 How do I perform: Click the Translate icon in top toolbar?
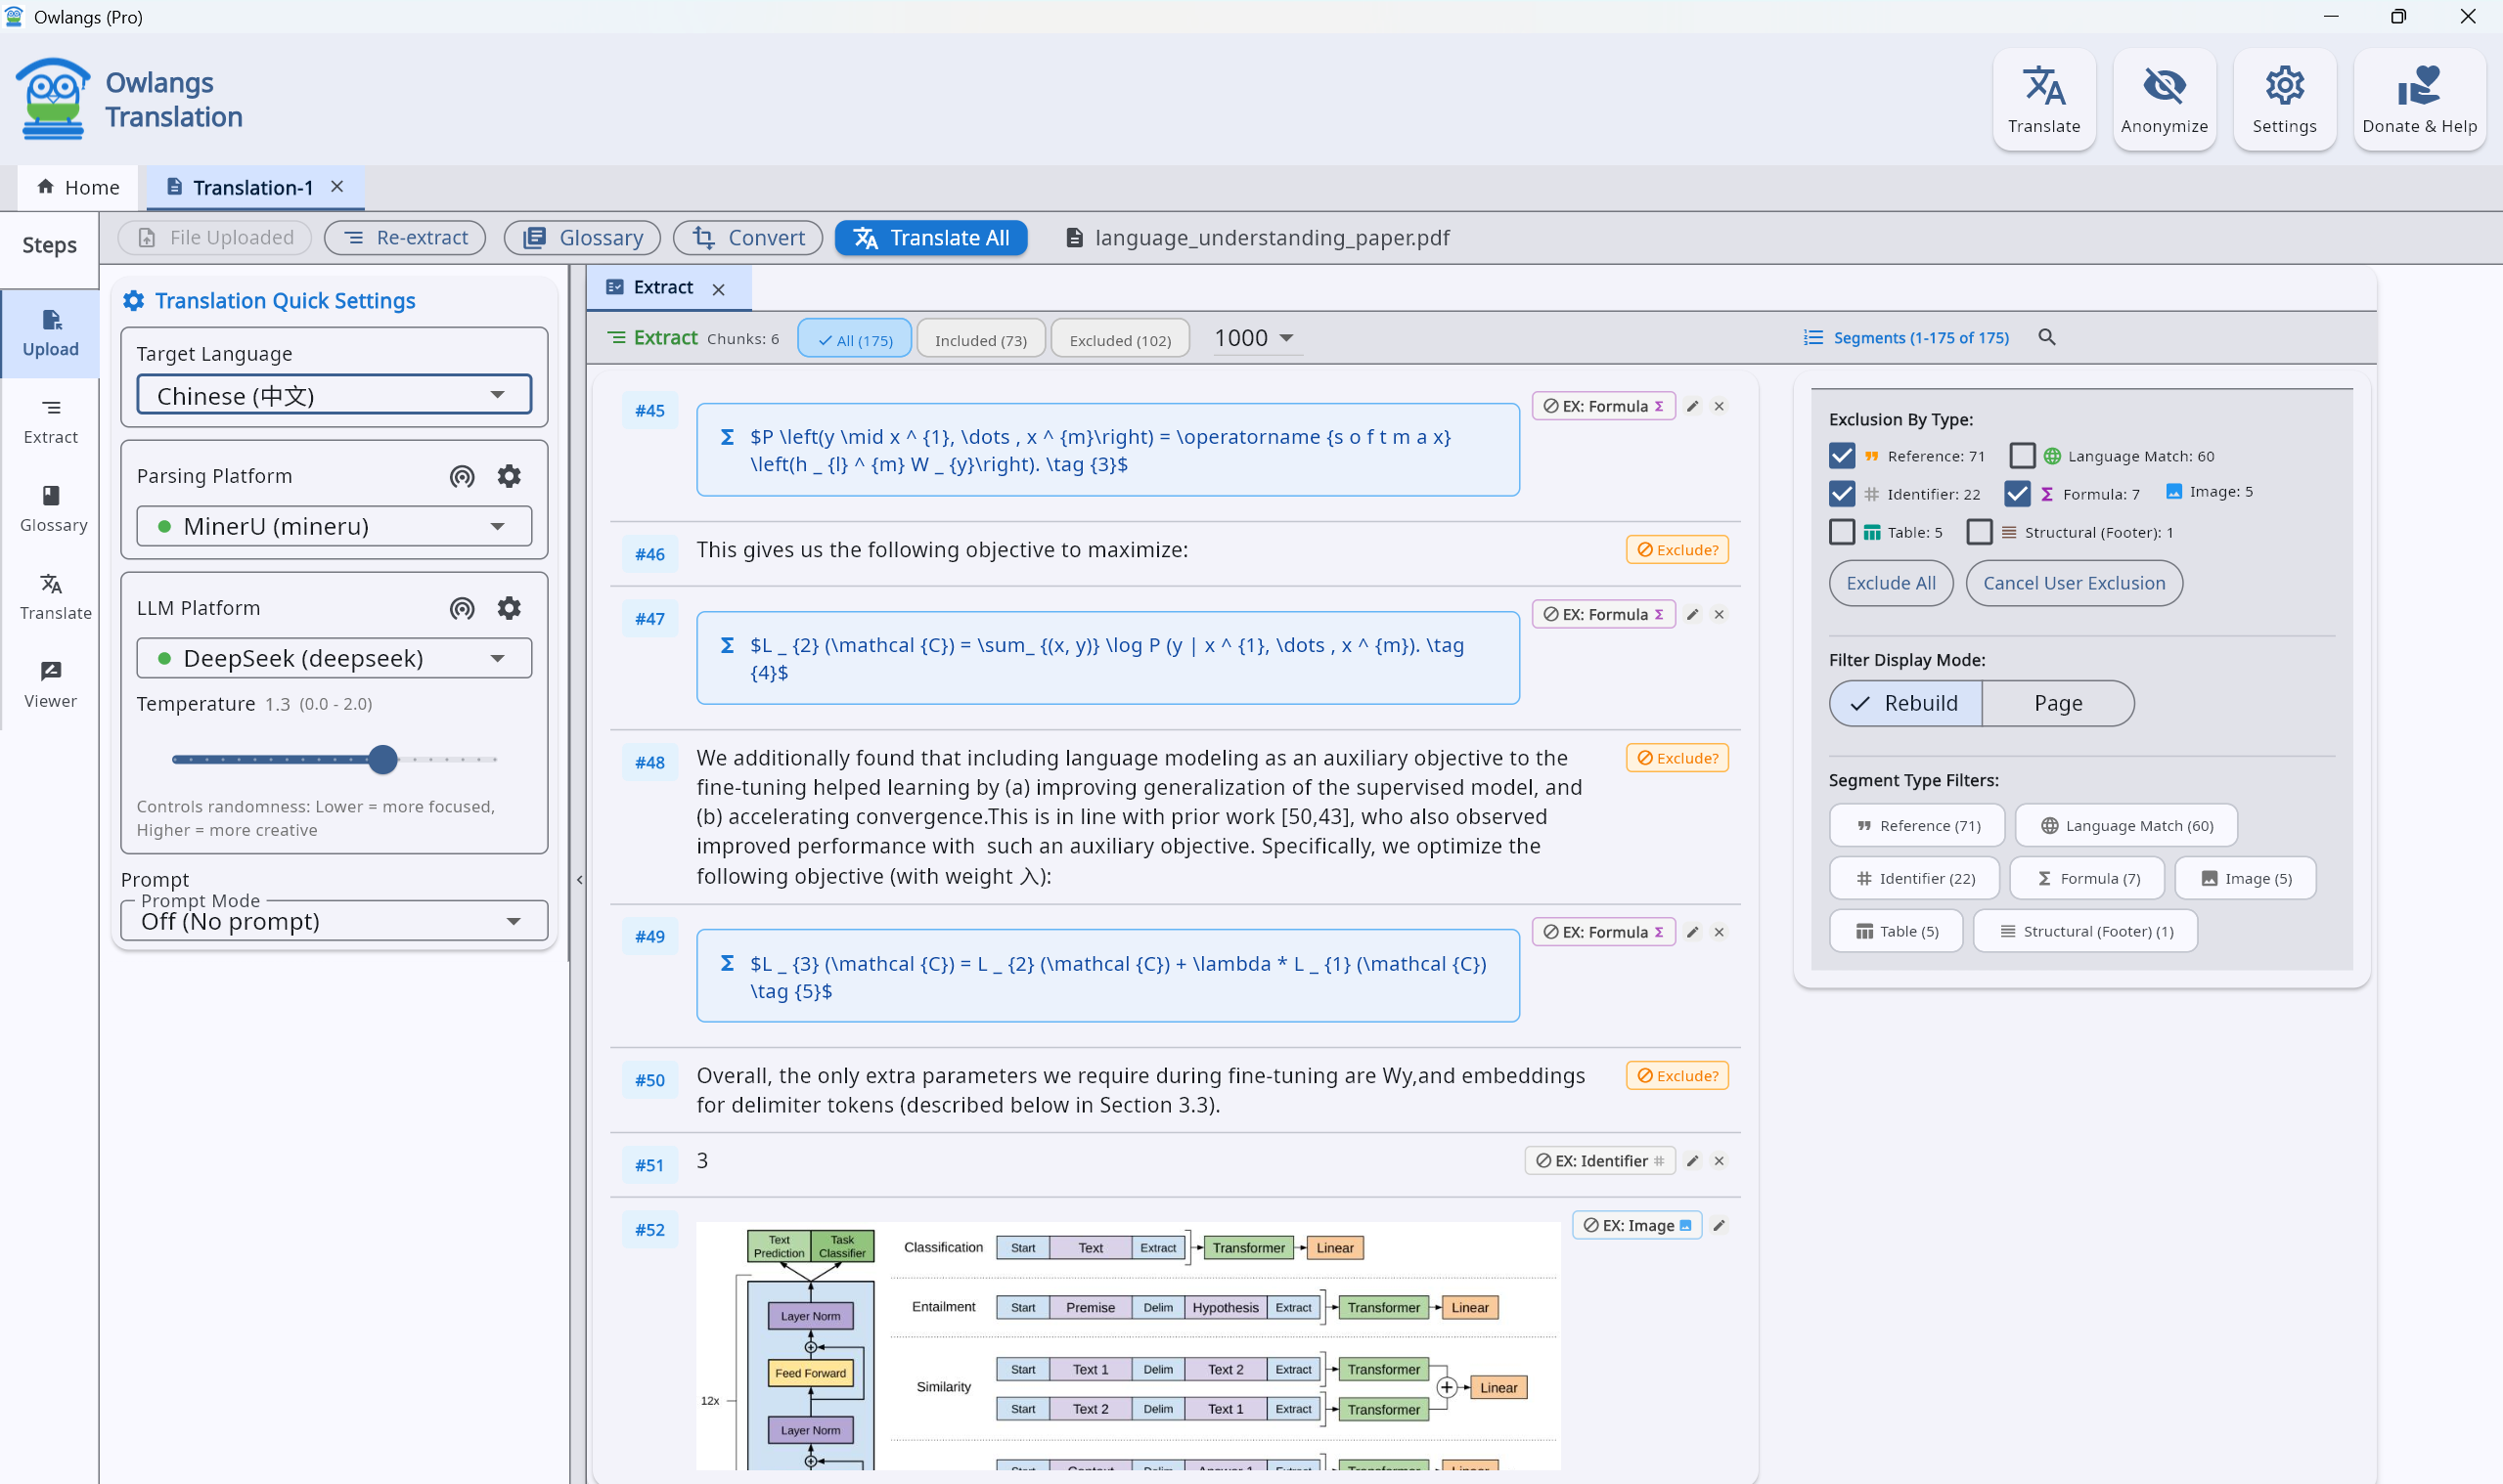2043,100
